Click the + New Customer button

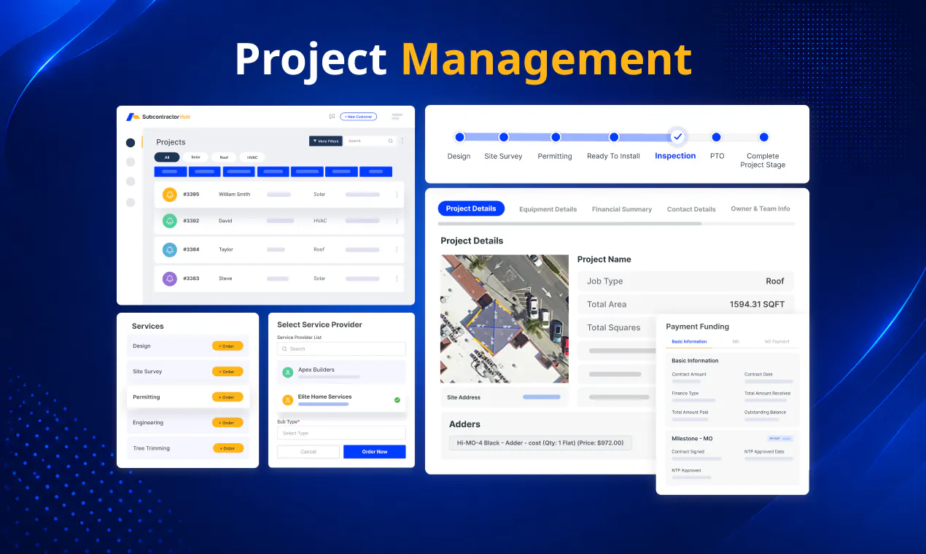pos(359,117)
